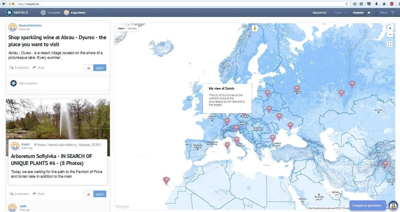Open the Pocket icon in browser toolbar

[x=369, y=4]
